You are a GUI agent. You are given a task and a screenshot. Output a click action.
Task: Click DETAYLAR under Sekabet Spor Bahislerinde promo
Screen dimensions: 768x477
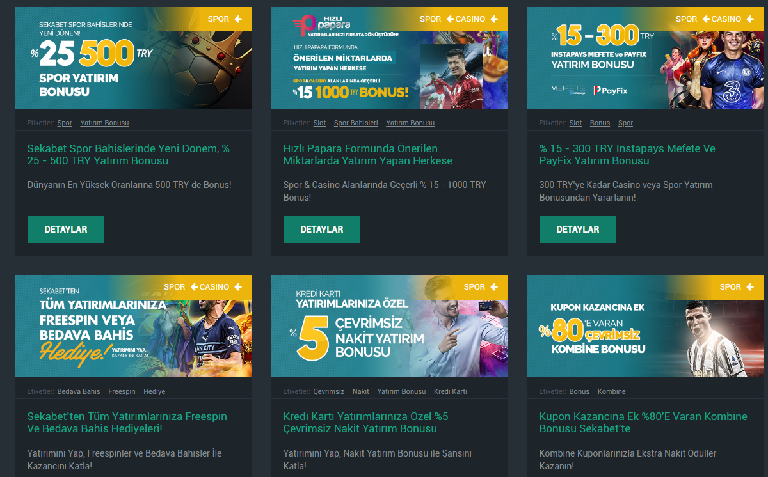(66, 230)
